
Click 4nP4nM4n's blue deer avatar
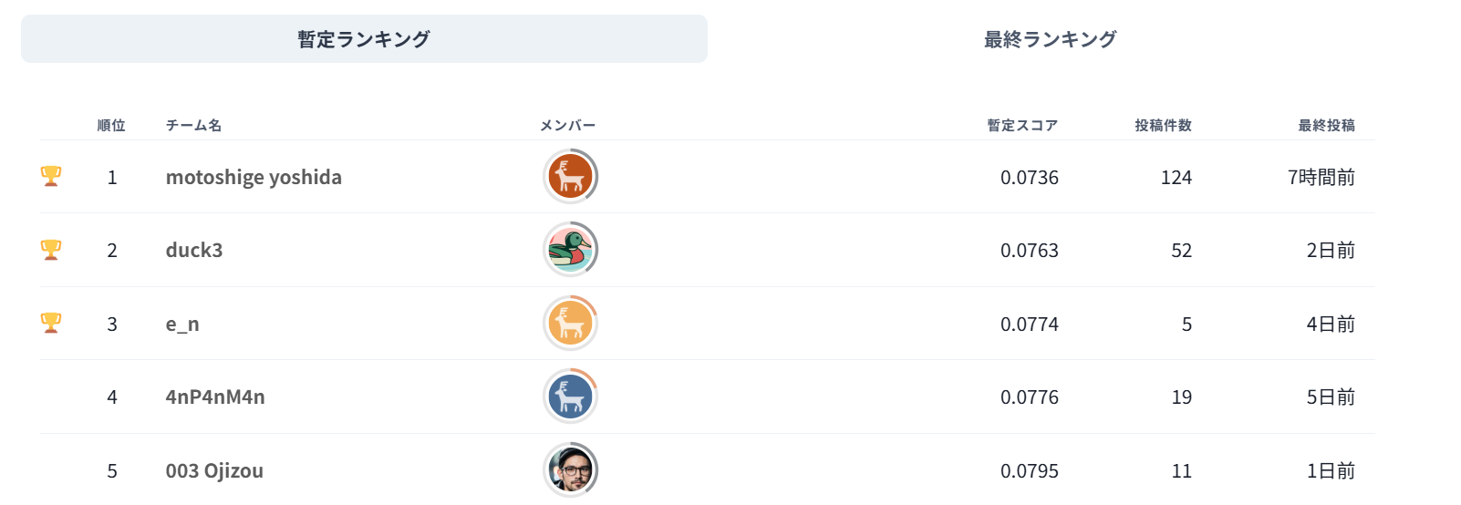point(571,397)
